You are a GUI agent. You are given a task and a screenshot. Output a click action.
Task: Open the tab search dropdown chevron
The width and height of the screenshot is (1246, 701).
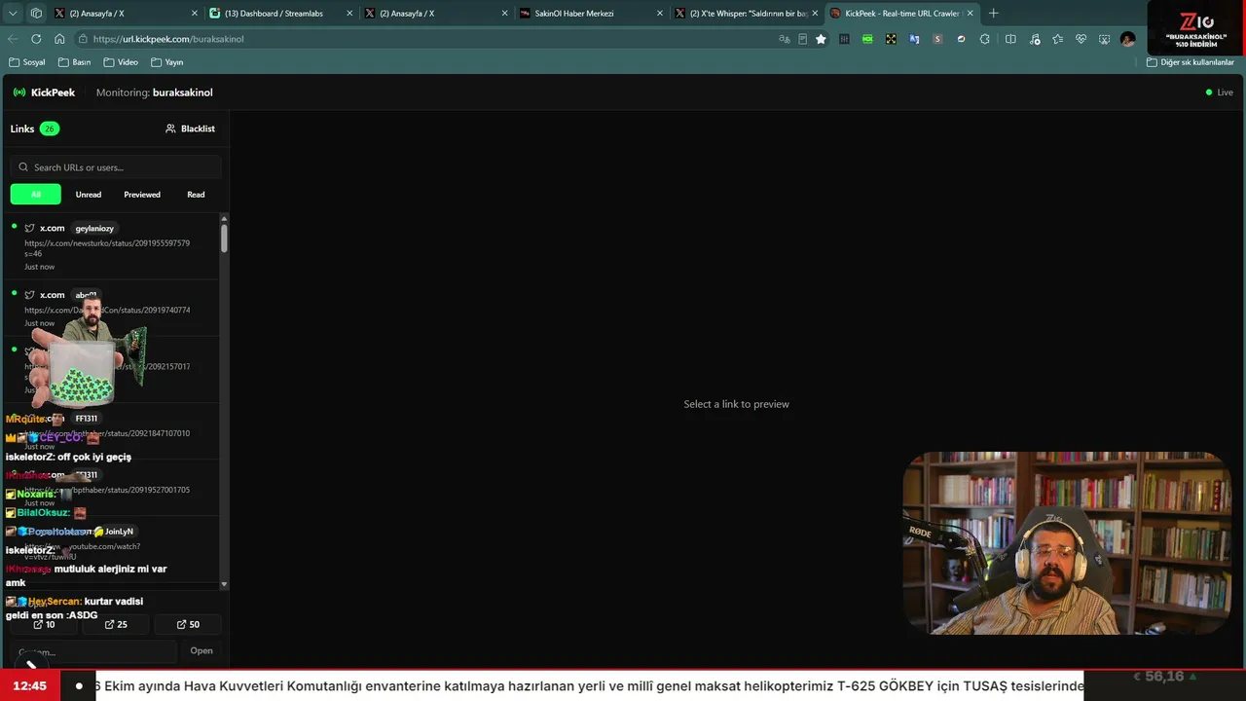13,14
